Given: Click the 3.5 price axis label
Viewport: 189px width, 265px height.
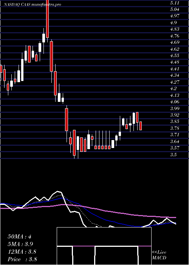Looking at the screenshot, I should click(x=173, y=155).
